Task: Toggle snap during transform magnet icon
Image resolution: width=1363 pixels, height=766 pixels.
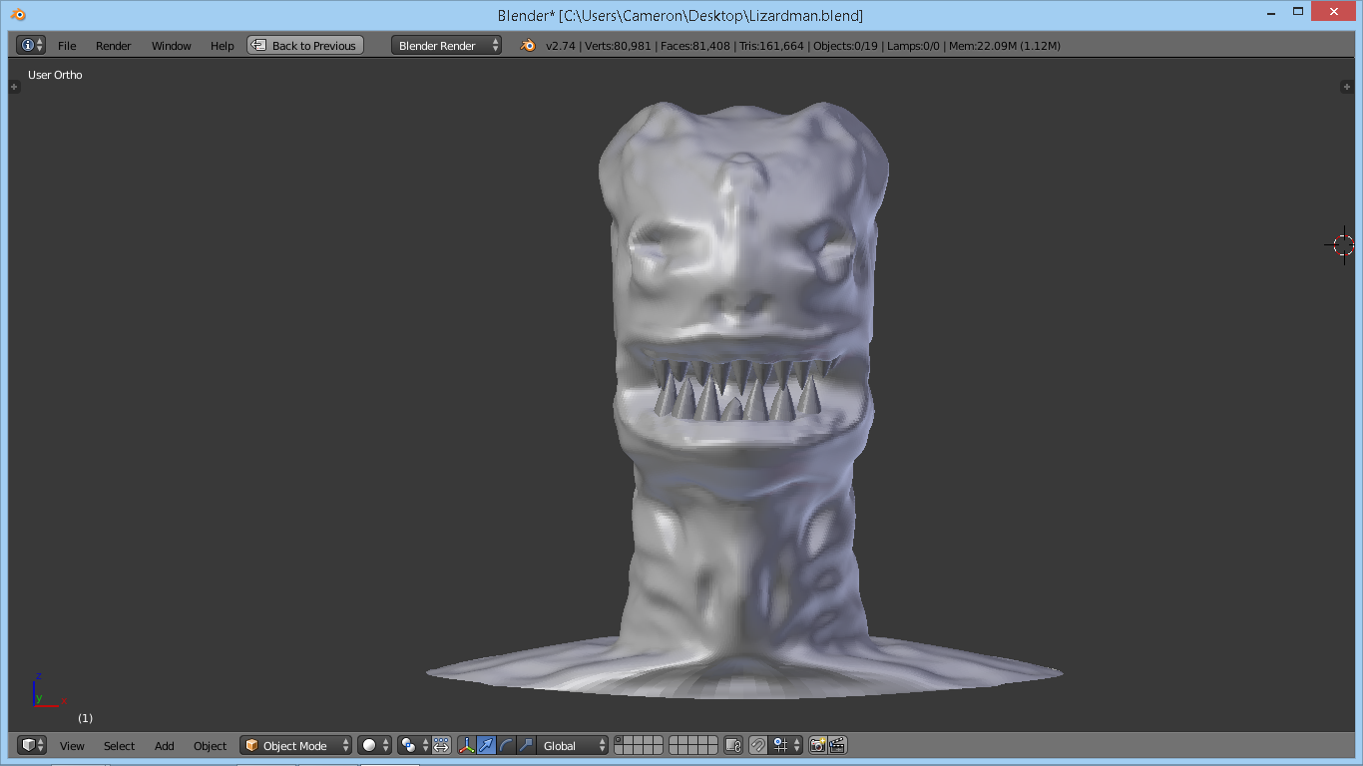Action: [x=758, y=746]
